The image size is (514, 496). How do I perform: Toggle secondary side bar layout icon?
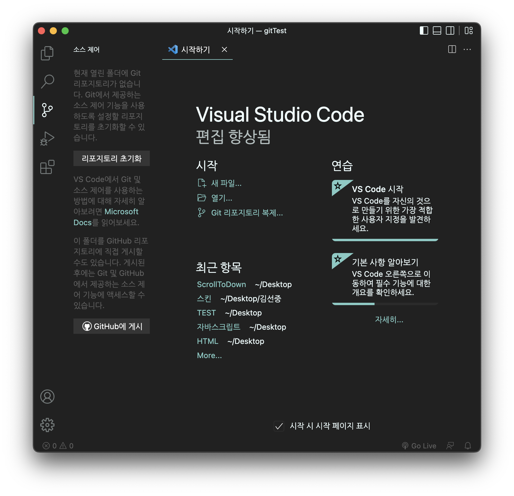[450, 30]
